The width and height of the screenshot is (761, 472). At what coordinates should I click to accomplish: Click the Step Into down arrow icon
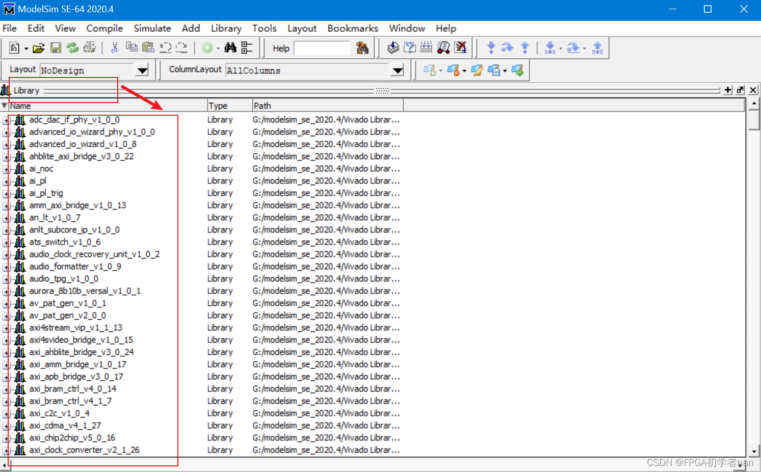point(491,48)
